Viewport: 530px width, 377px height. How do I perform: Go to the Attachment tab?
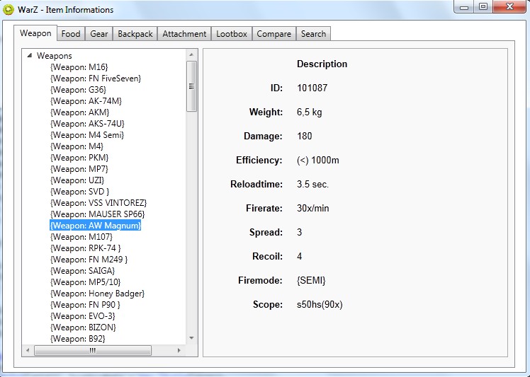(x=184, y=33)
